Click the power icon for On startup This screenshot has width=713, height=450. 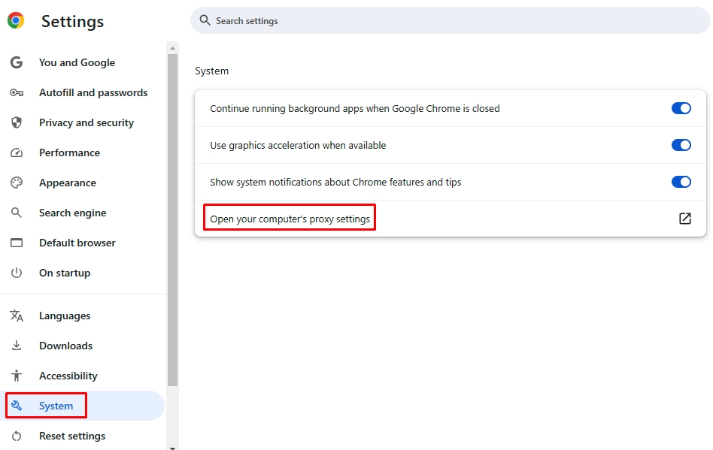pyautogui.click(x=17, y=273)
